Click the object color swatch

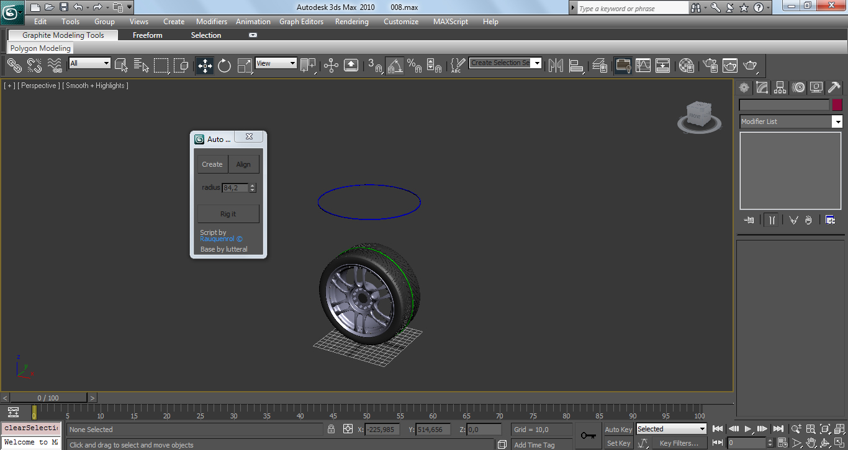coord(837,104)
